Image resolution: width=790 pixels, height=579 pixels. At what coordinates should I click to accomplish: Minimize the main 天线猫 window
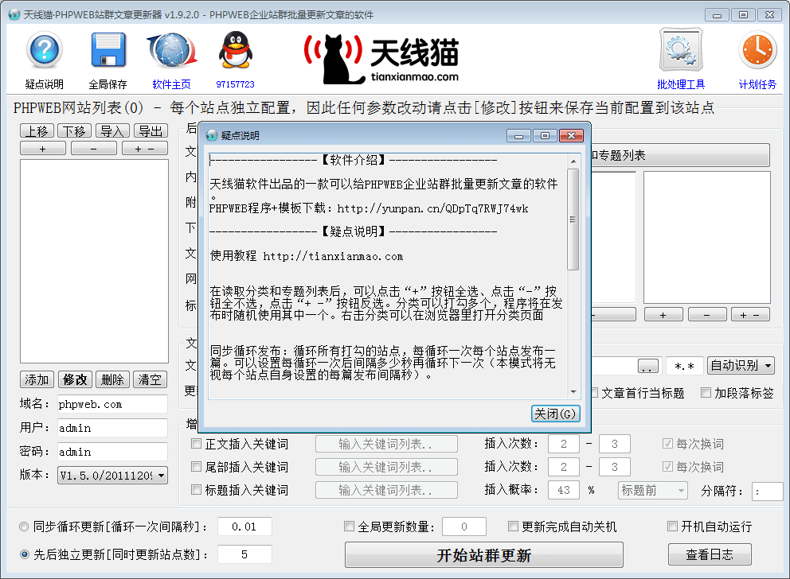(717, 14)
